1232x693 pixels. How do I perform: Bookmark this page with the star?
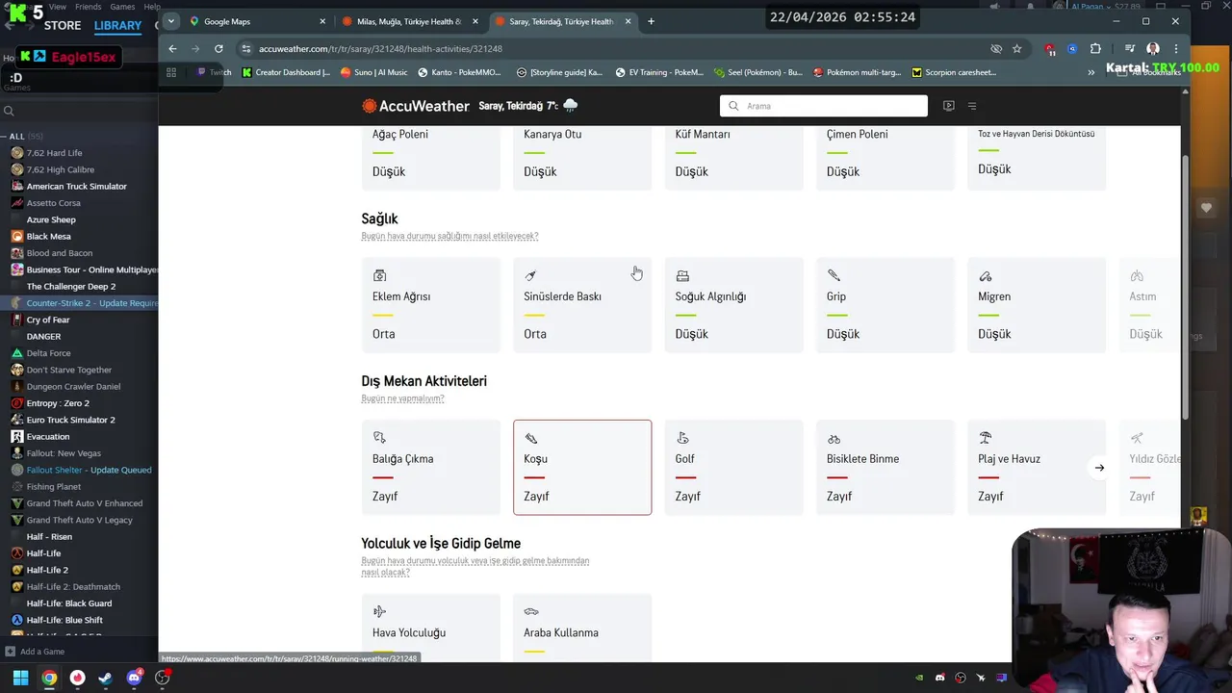(1016, 48)
